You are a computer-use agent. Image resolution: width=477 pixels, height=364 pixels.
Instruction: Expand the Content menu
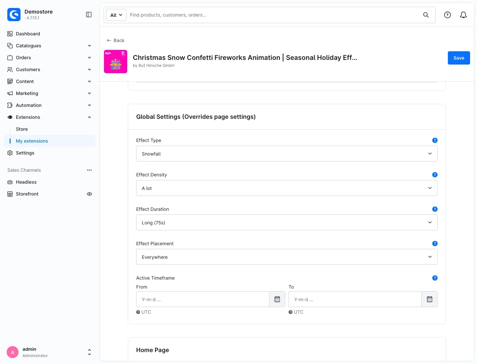pyautogui.click(x=50, y=81)
